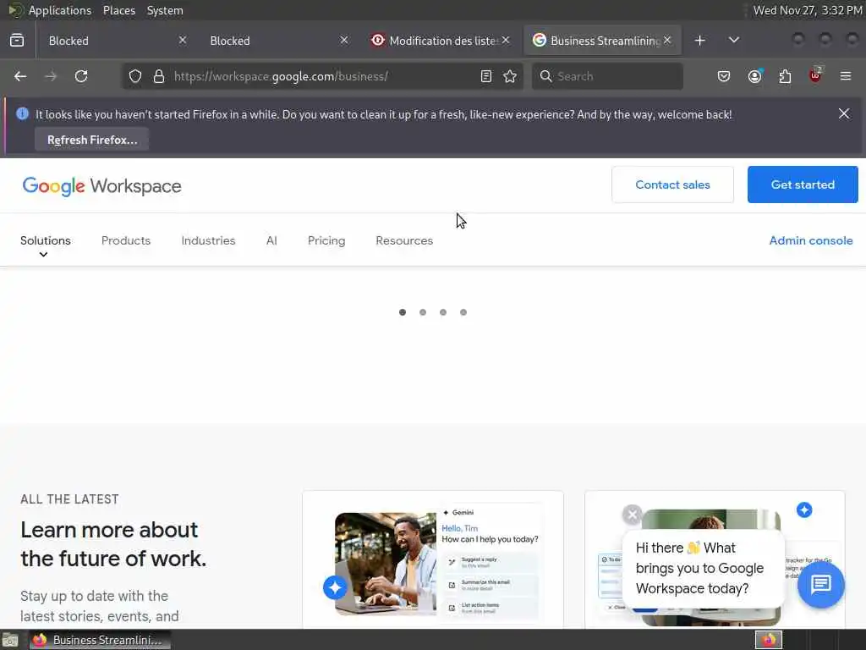Click the info icon in notification bar

pyautogui.click(x=22, y=114)
